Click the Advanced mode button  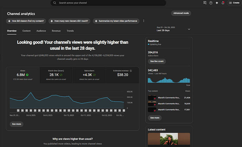click(x=181, y=13)
